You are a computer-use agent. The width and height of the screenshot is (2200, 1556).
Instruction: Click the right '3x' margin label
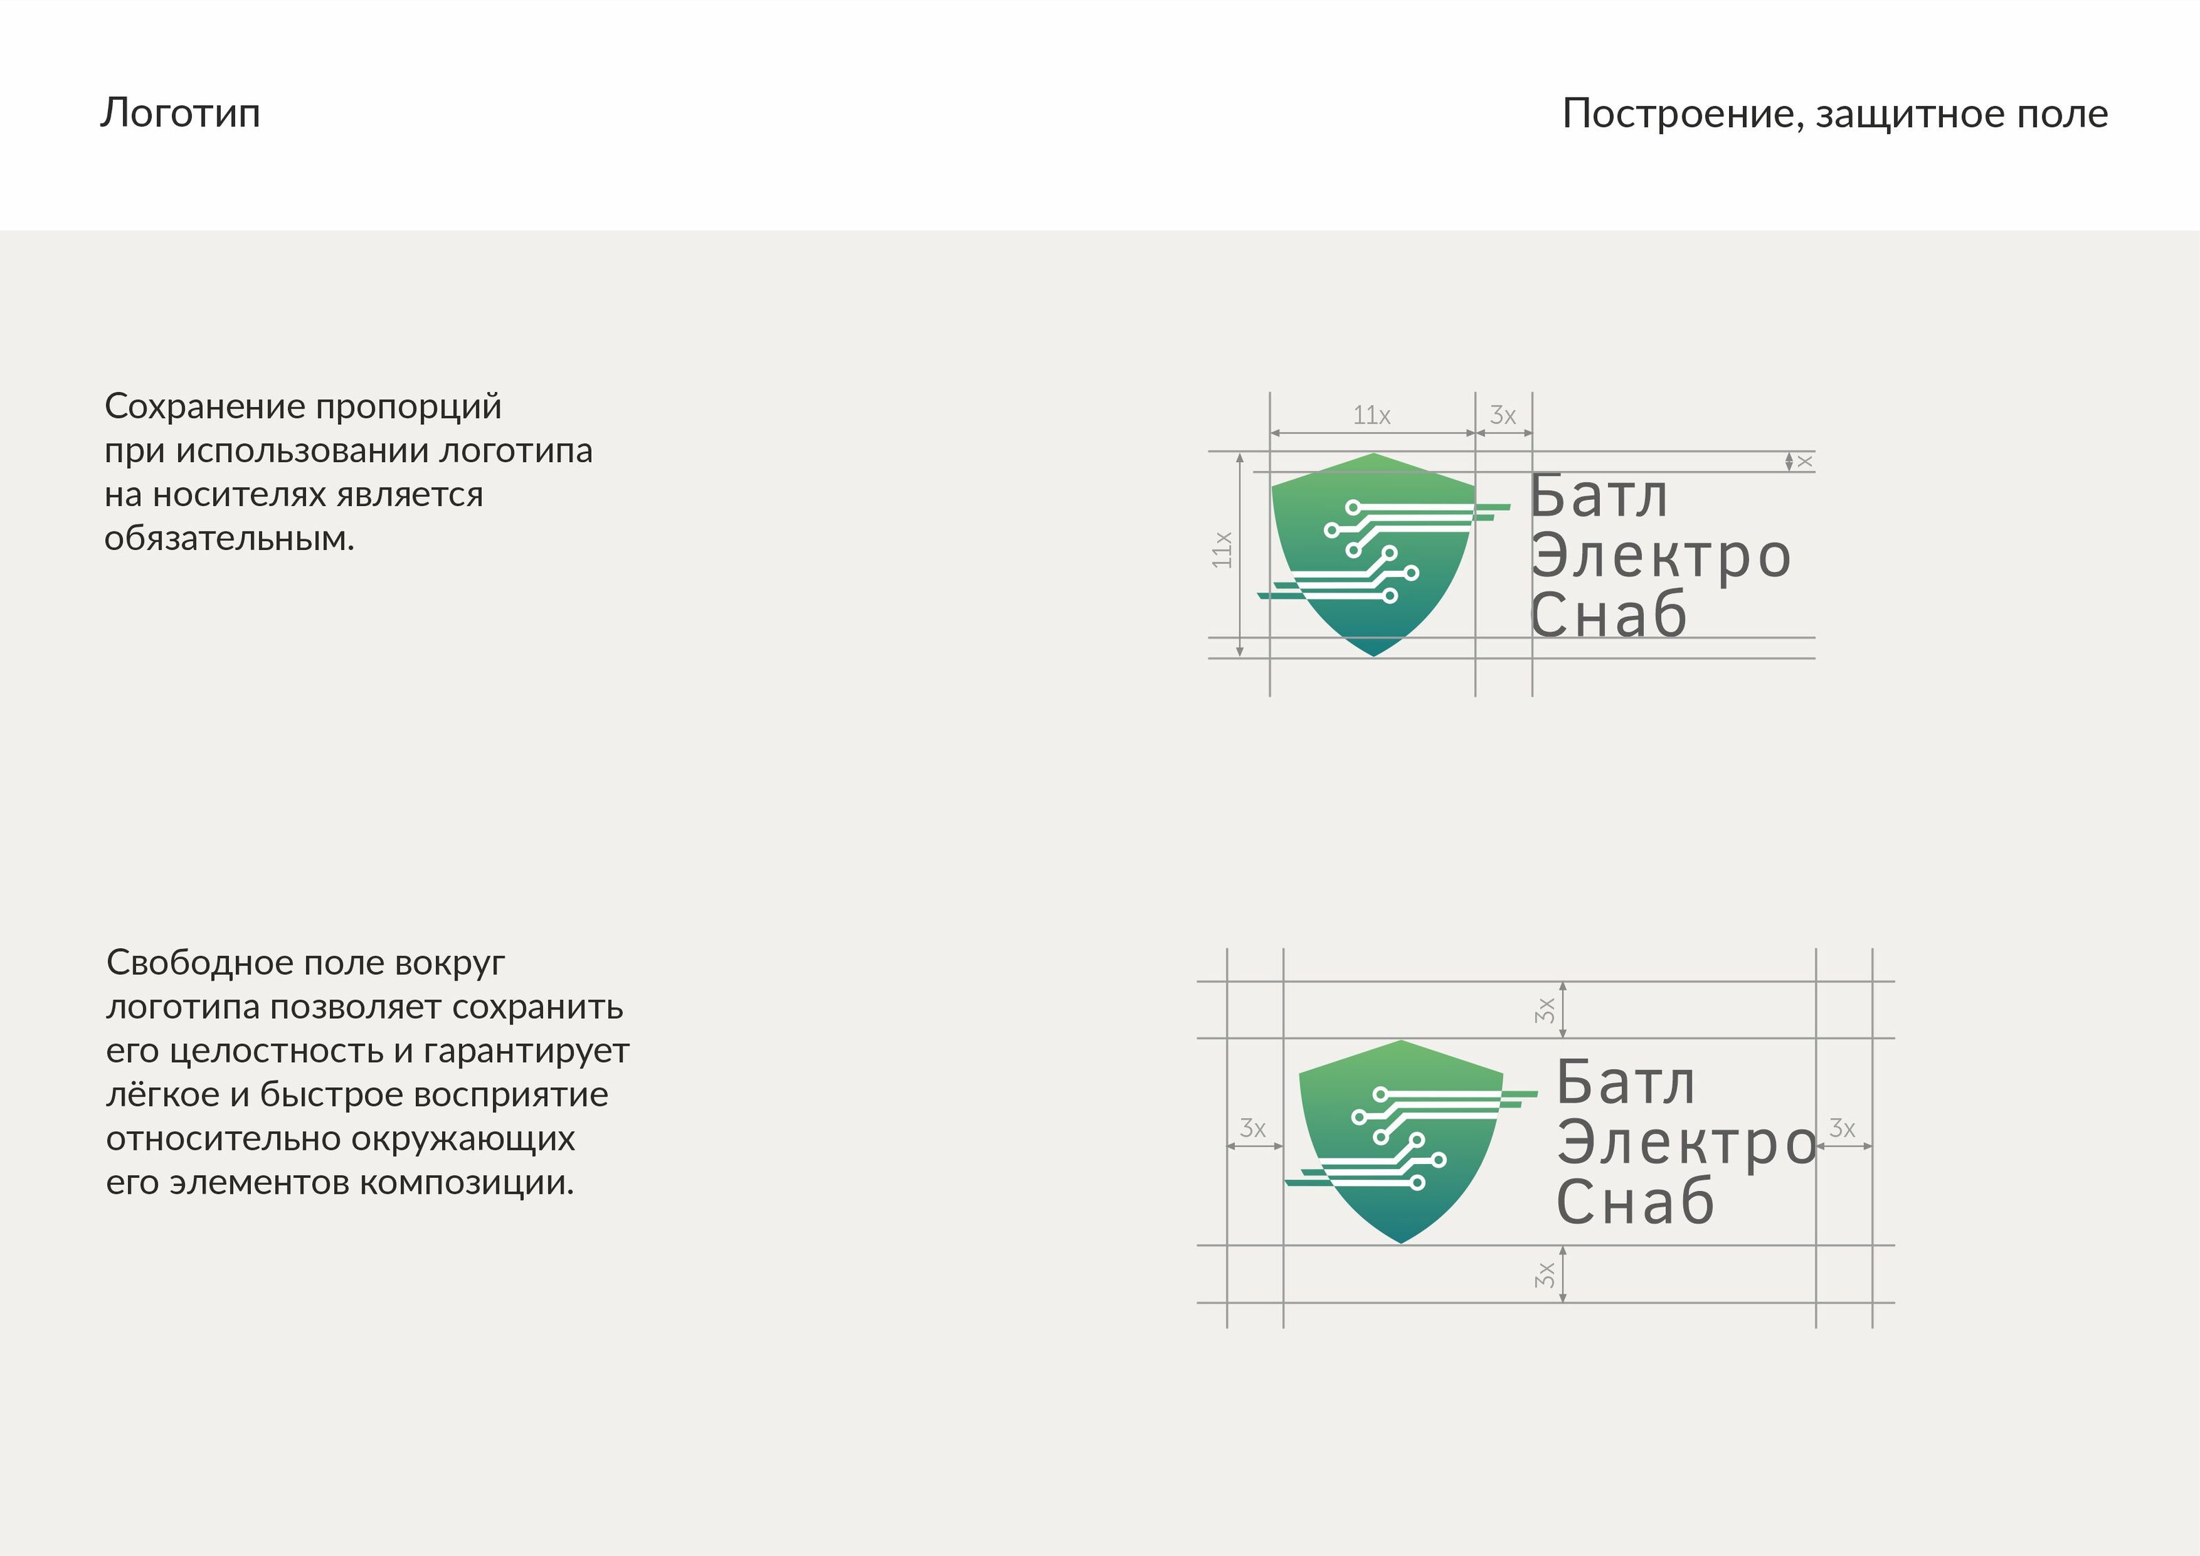coord(1842,1129)
